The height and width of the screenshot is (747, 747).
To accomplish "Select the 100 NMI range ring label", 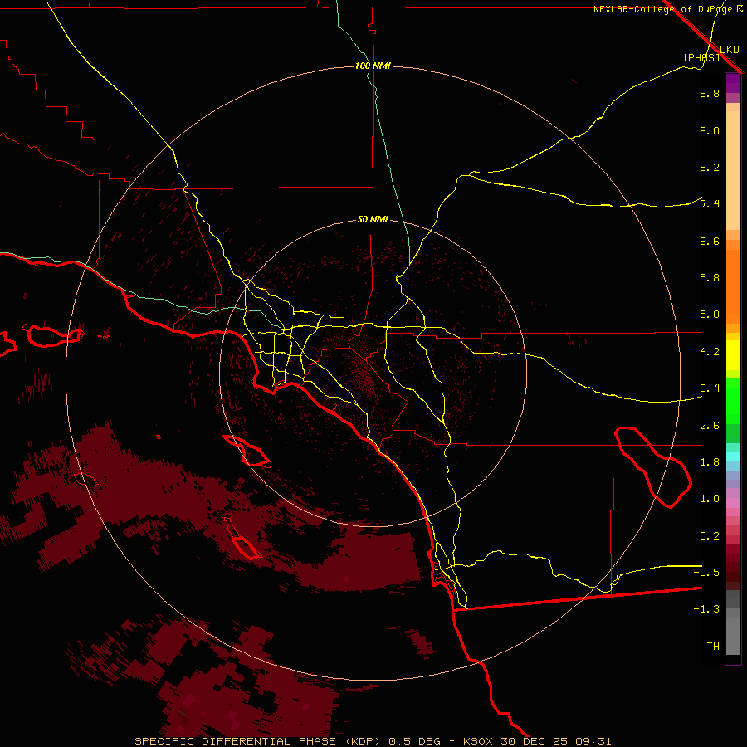I will click(x=373, y=66).
